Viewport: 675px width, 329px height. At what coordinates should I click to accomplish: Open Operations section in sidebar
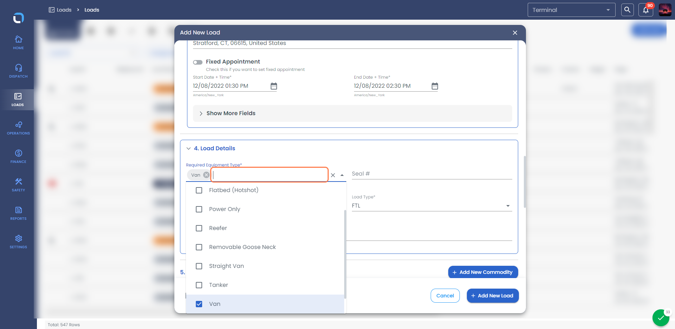[x=18, y=128]
